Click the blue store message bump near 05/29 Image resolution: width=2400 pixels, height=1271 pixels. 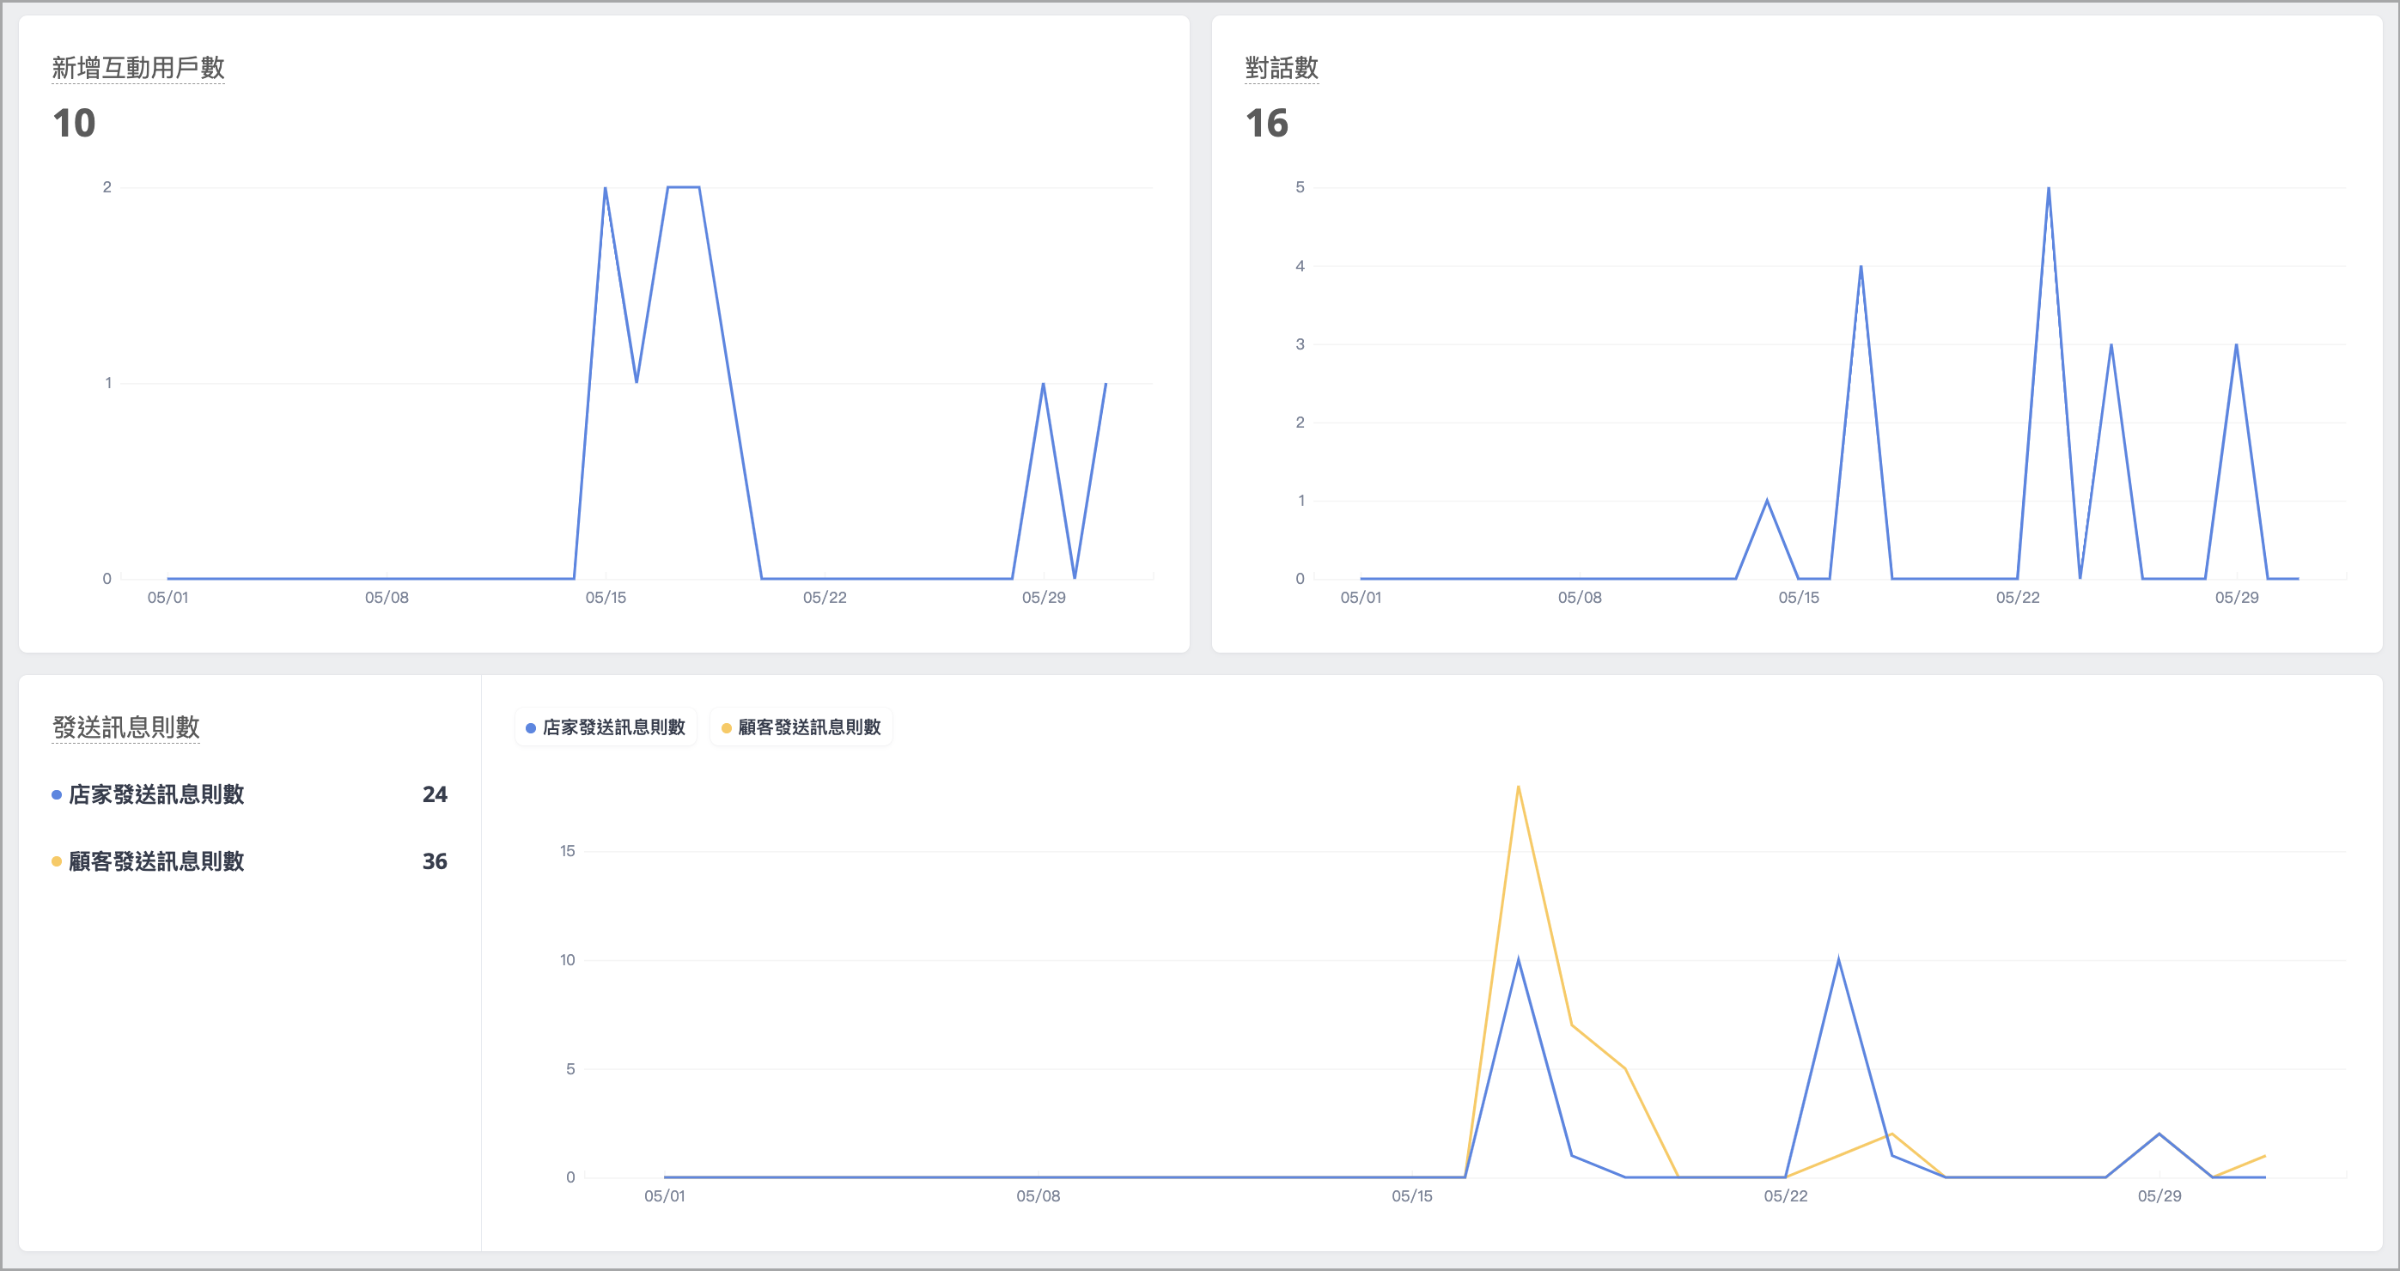click(2159, 1134)
